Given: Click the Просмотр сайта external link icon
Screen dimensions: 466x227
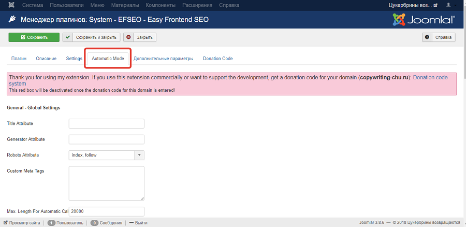Looking at the screenshot, I should pyautogui.click(x=6, y=223).
